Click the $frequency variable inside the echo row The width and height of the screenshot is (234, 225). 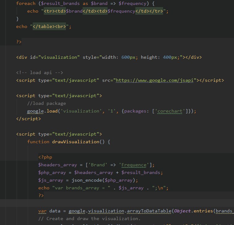point(121,11)
